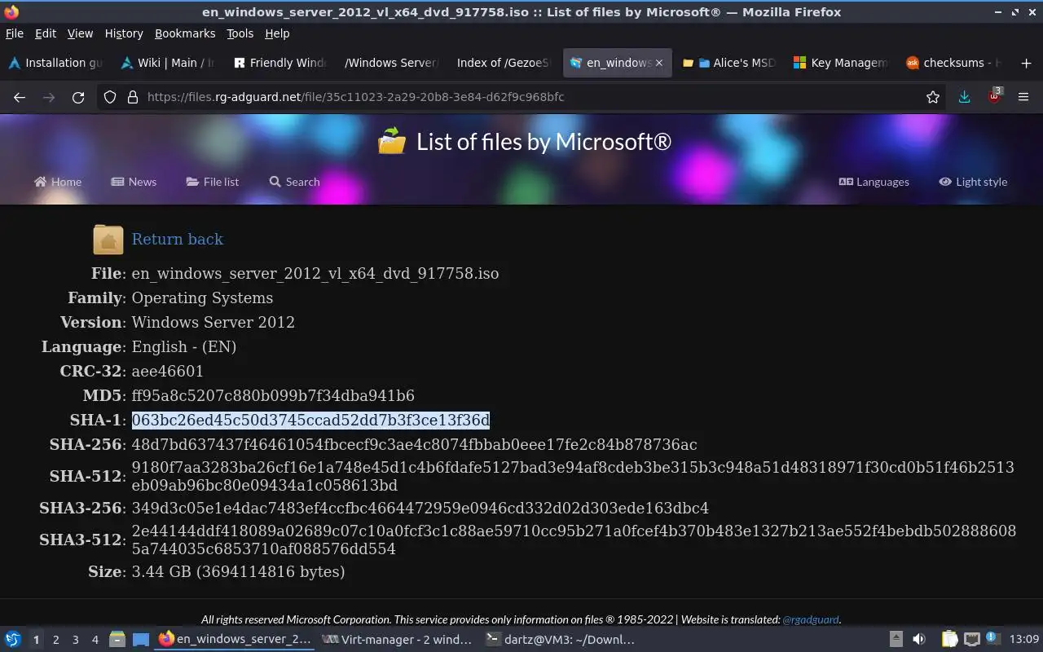Switch to the Alice's MSDN tab
This screenshot has height=652, width=1043.
click(729, 63)
